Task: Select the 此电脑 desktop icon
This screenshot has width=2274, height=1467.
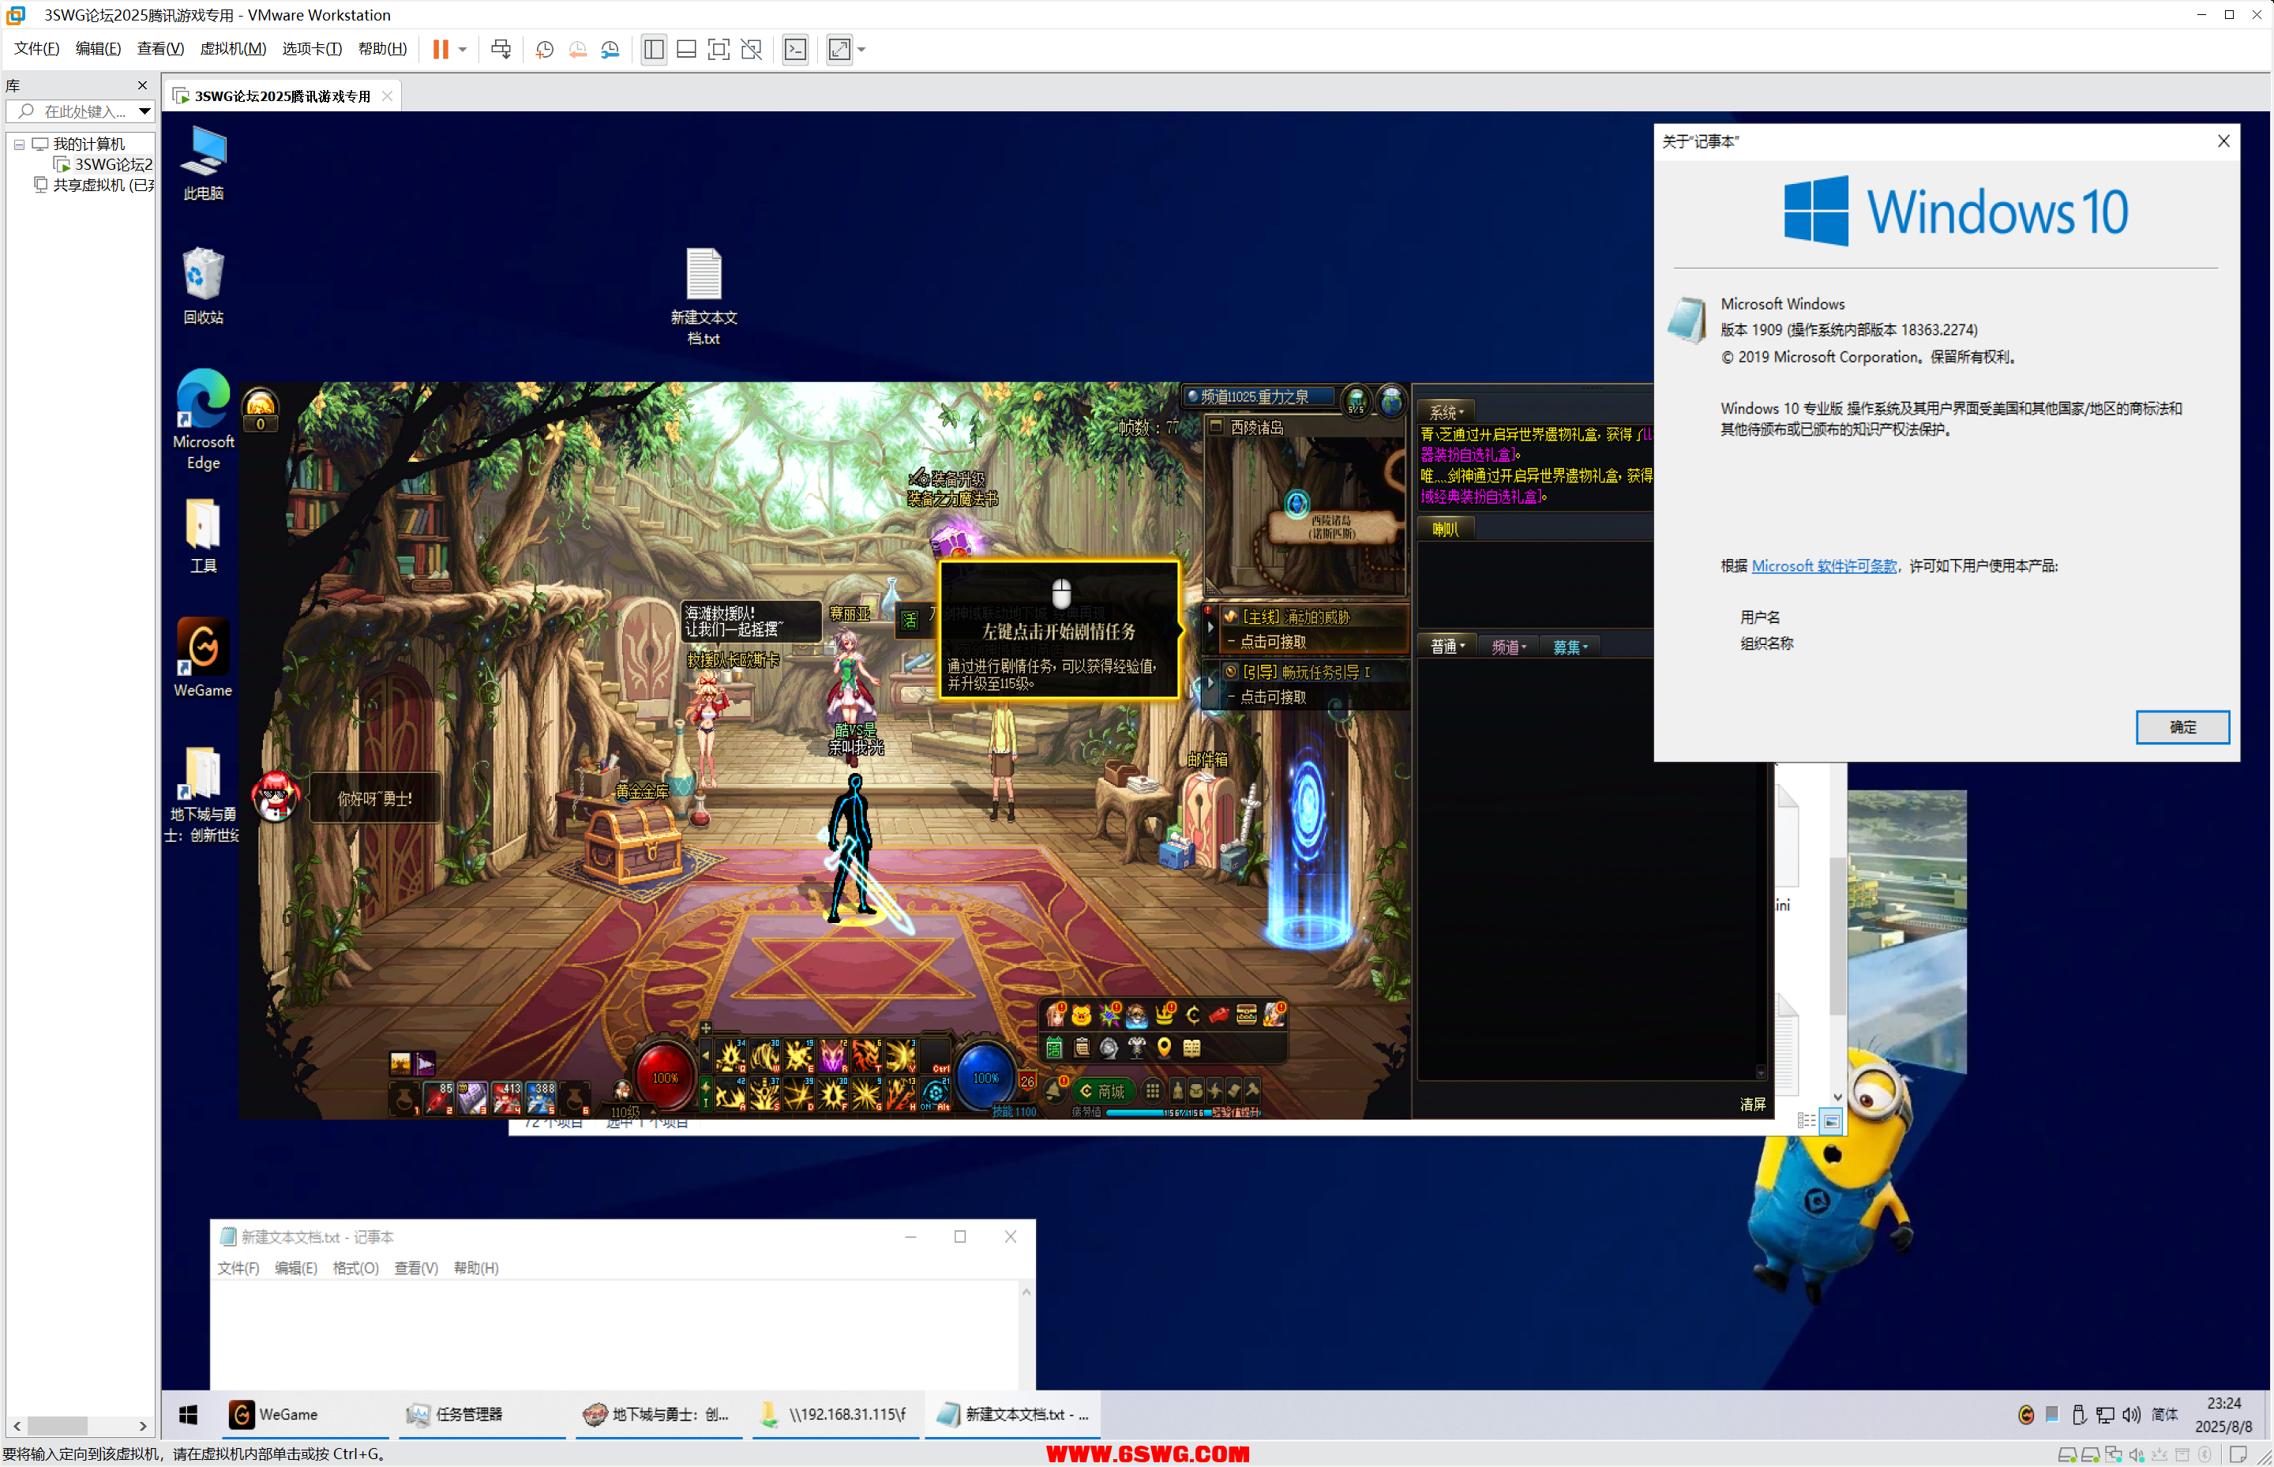Action: (204, 164)
